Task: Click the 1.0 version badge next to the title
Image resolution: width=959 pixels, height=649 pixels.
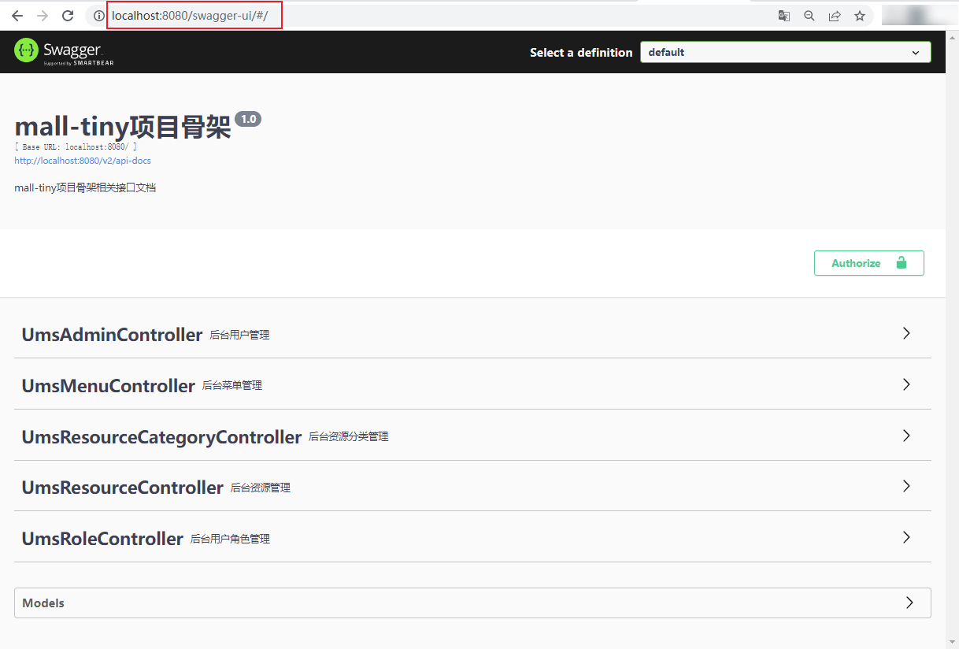Action: (248, 118)
